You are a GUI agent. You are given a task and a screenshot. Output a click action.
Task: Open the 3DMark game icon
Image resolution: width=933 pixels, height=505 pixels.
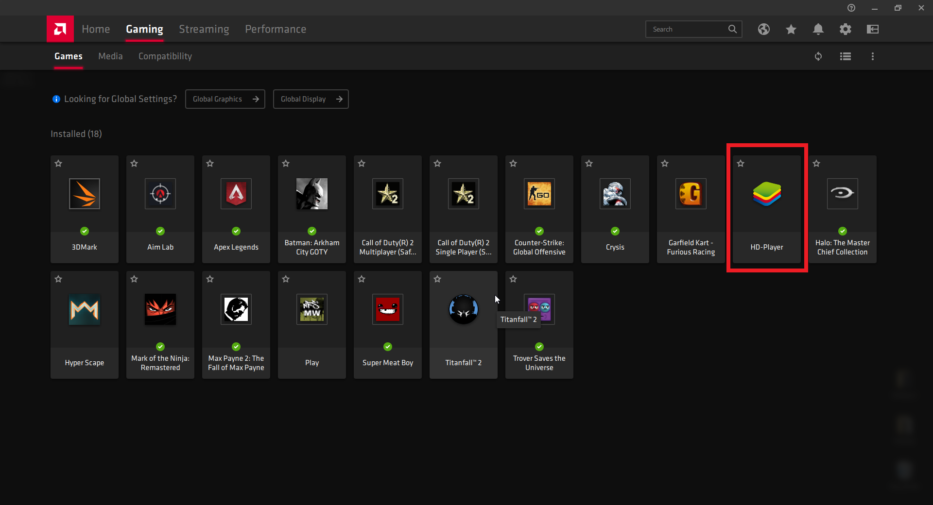click(x=85, y=194)
